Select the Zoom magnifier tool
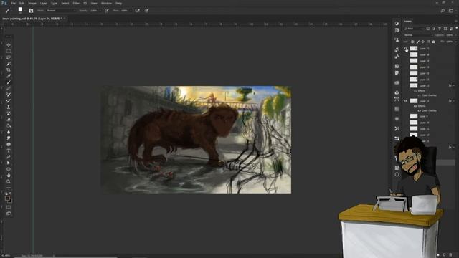 click(x=9, y=181)
